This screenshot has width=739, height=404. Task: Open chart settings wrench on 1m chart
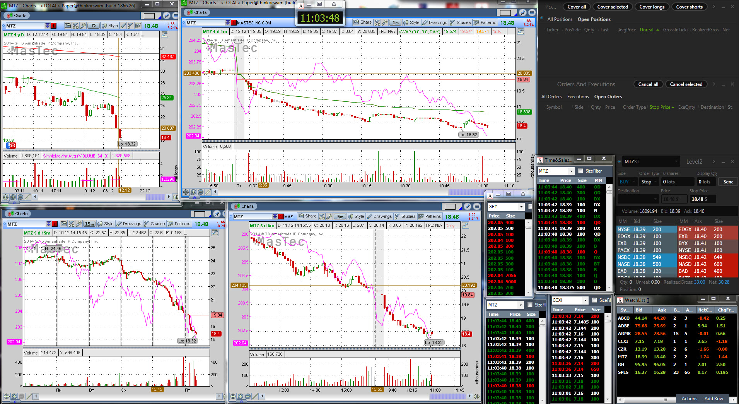pyautogui.click(x=385, y=22)
